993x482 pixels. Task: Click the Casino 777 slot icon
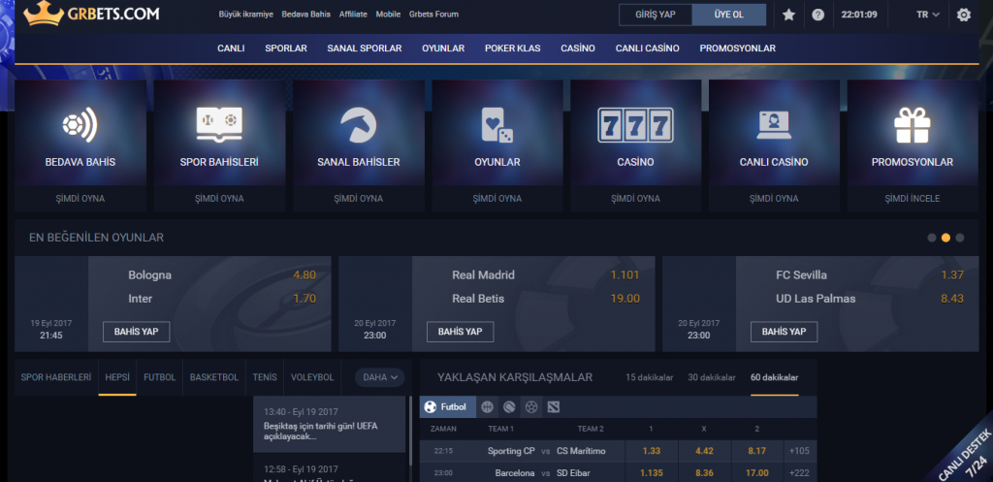click(x=635, y=124)
